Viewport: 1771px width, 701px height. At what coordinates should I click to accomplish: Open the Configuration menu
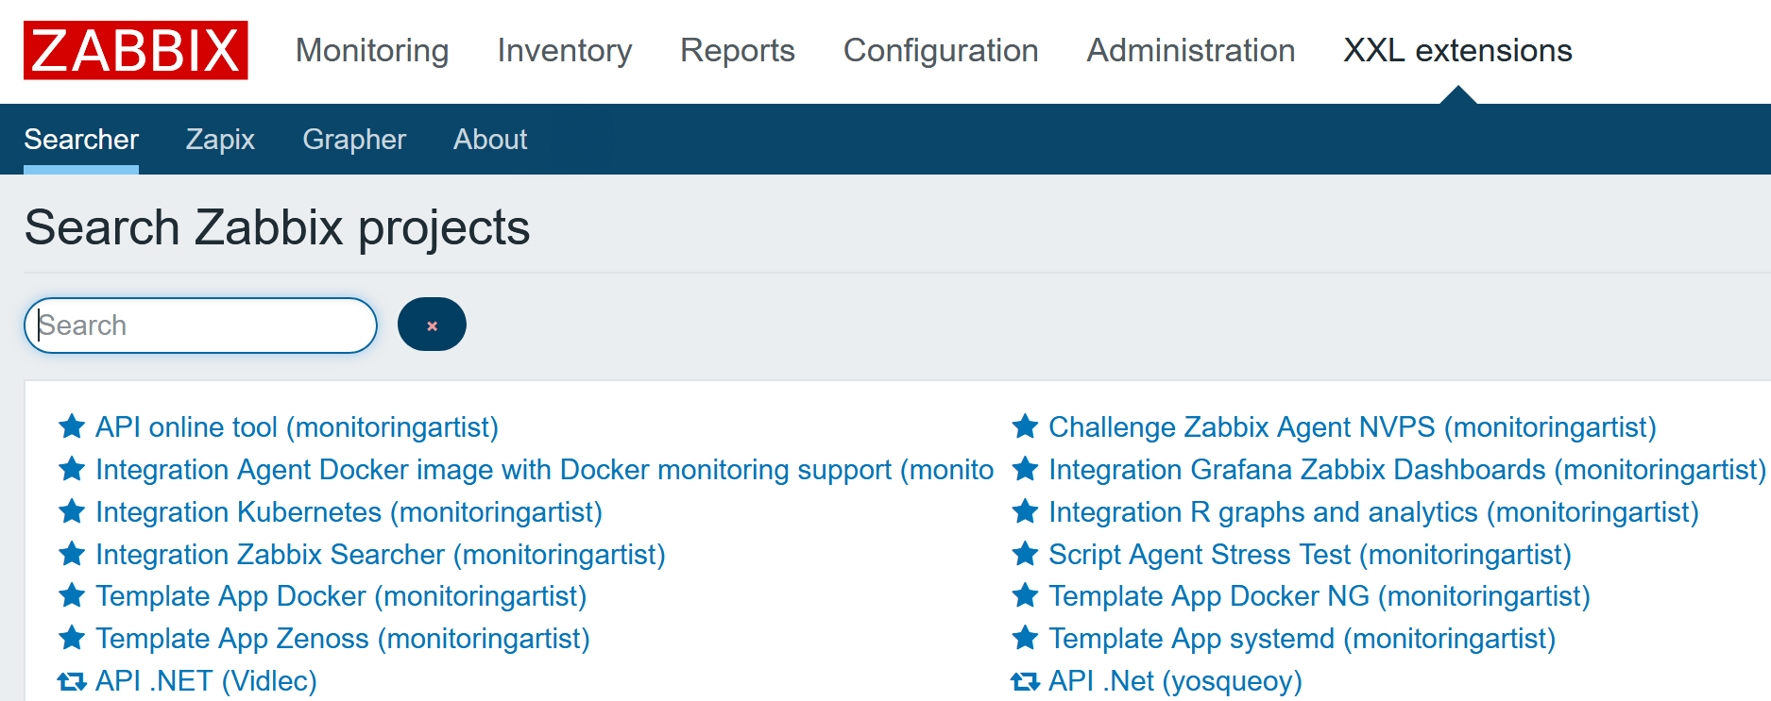[x=941, y=51]
